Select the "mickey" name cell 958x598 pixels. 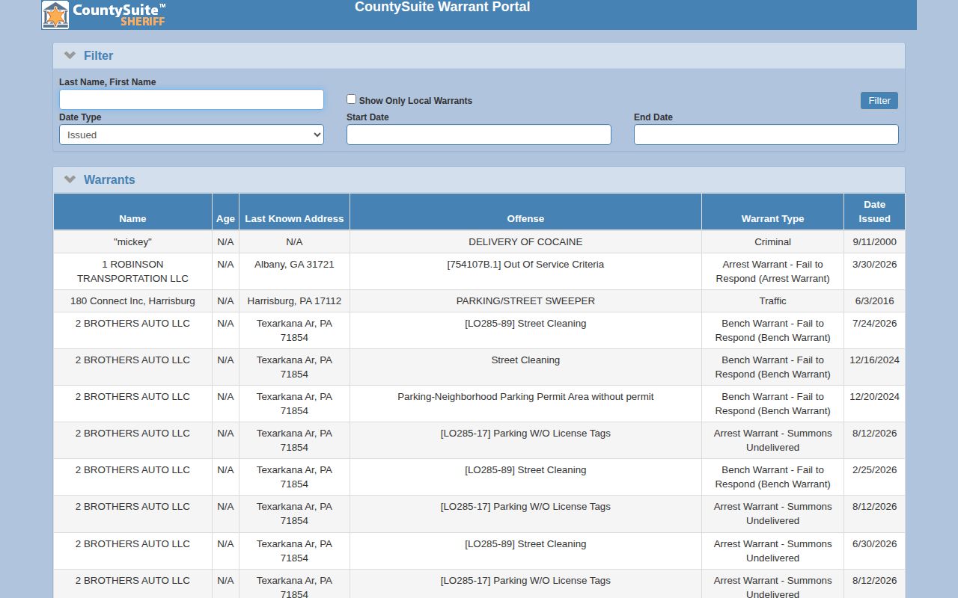point(132,242)
